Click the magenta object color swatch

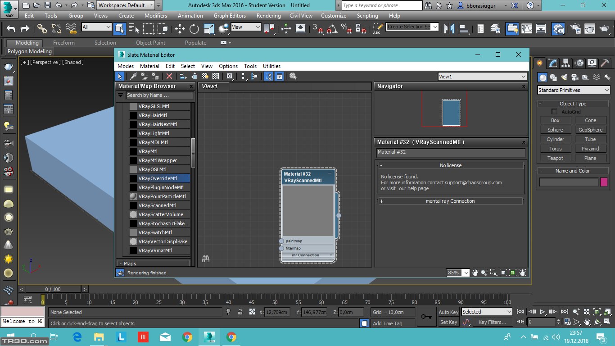coord(604,182)
